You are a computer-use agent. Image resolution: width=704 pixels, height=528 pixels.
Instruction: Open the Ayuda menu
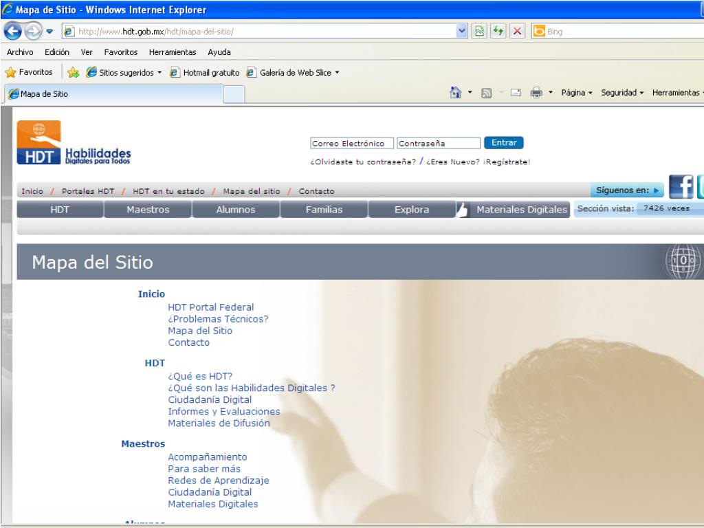[x=219, y=52]
